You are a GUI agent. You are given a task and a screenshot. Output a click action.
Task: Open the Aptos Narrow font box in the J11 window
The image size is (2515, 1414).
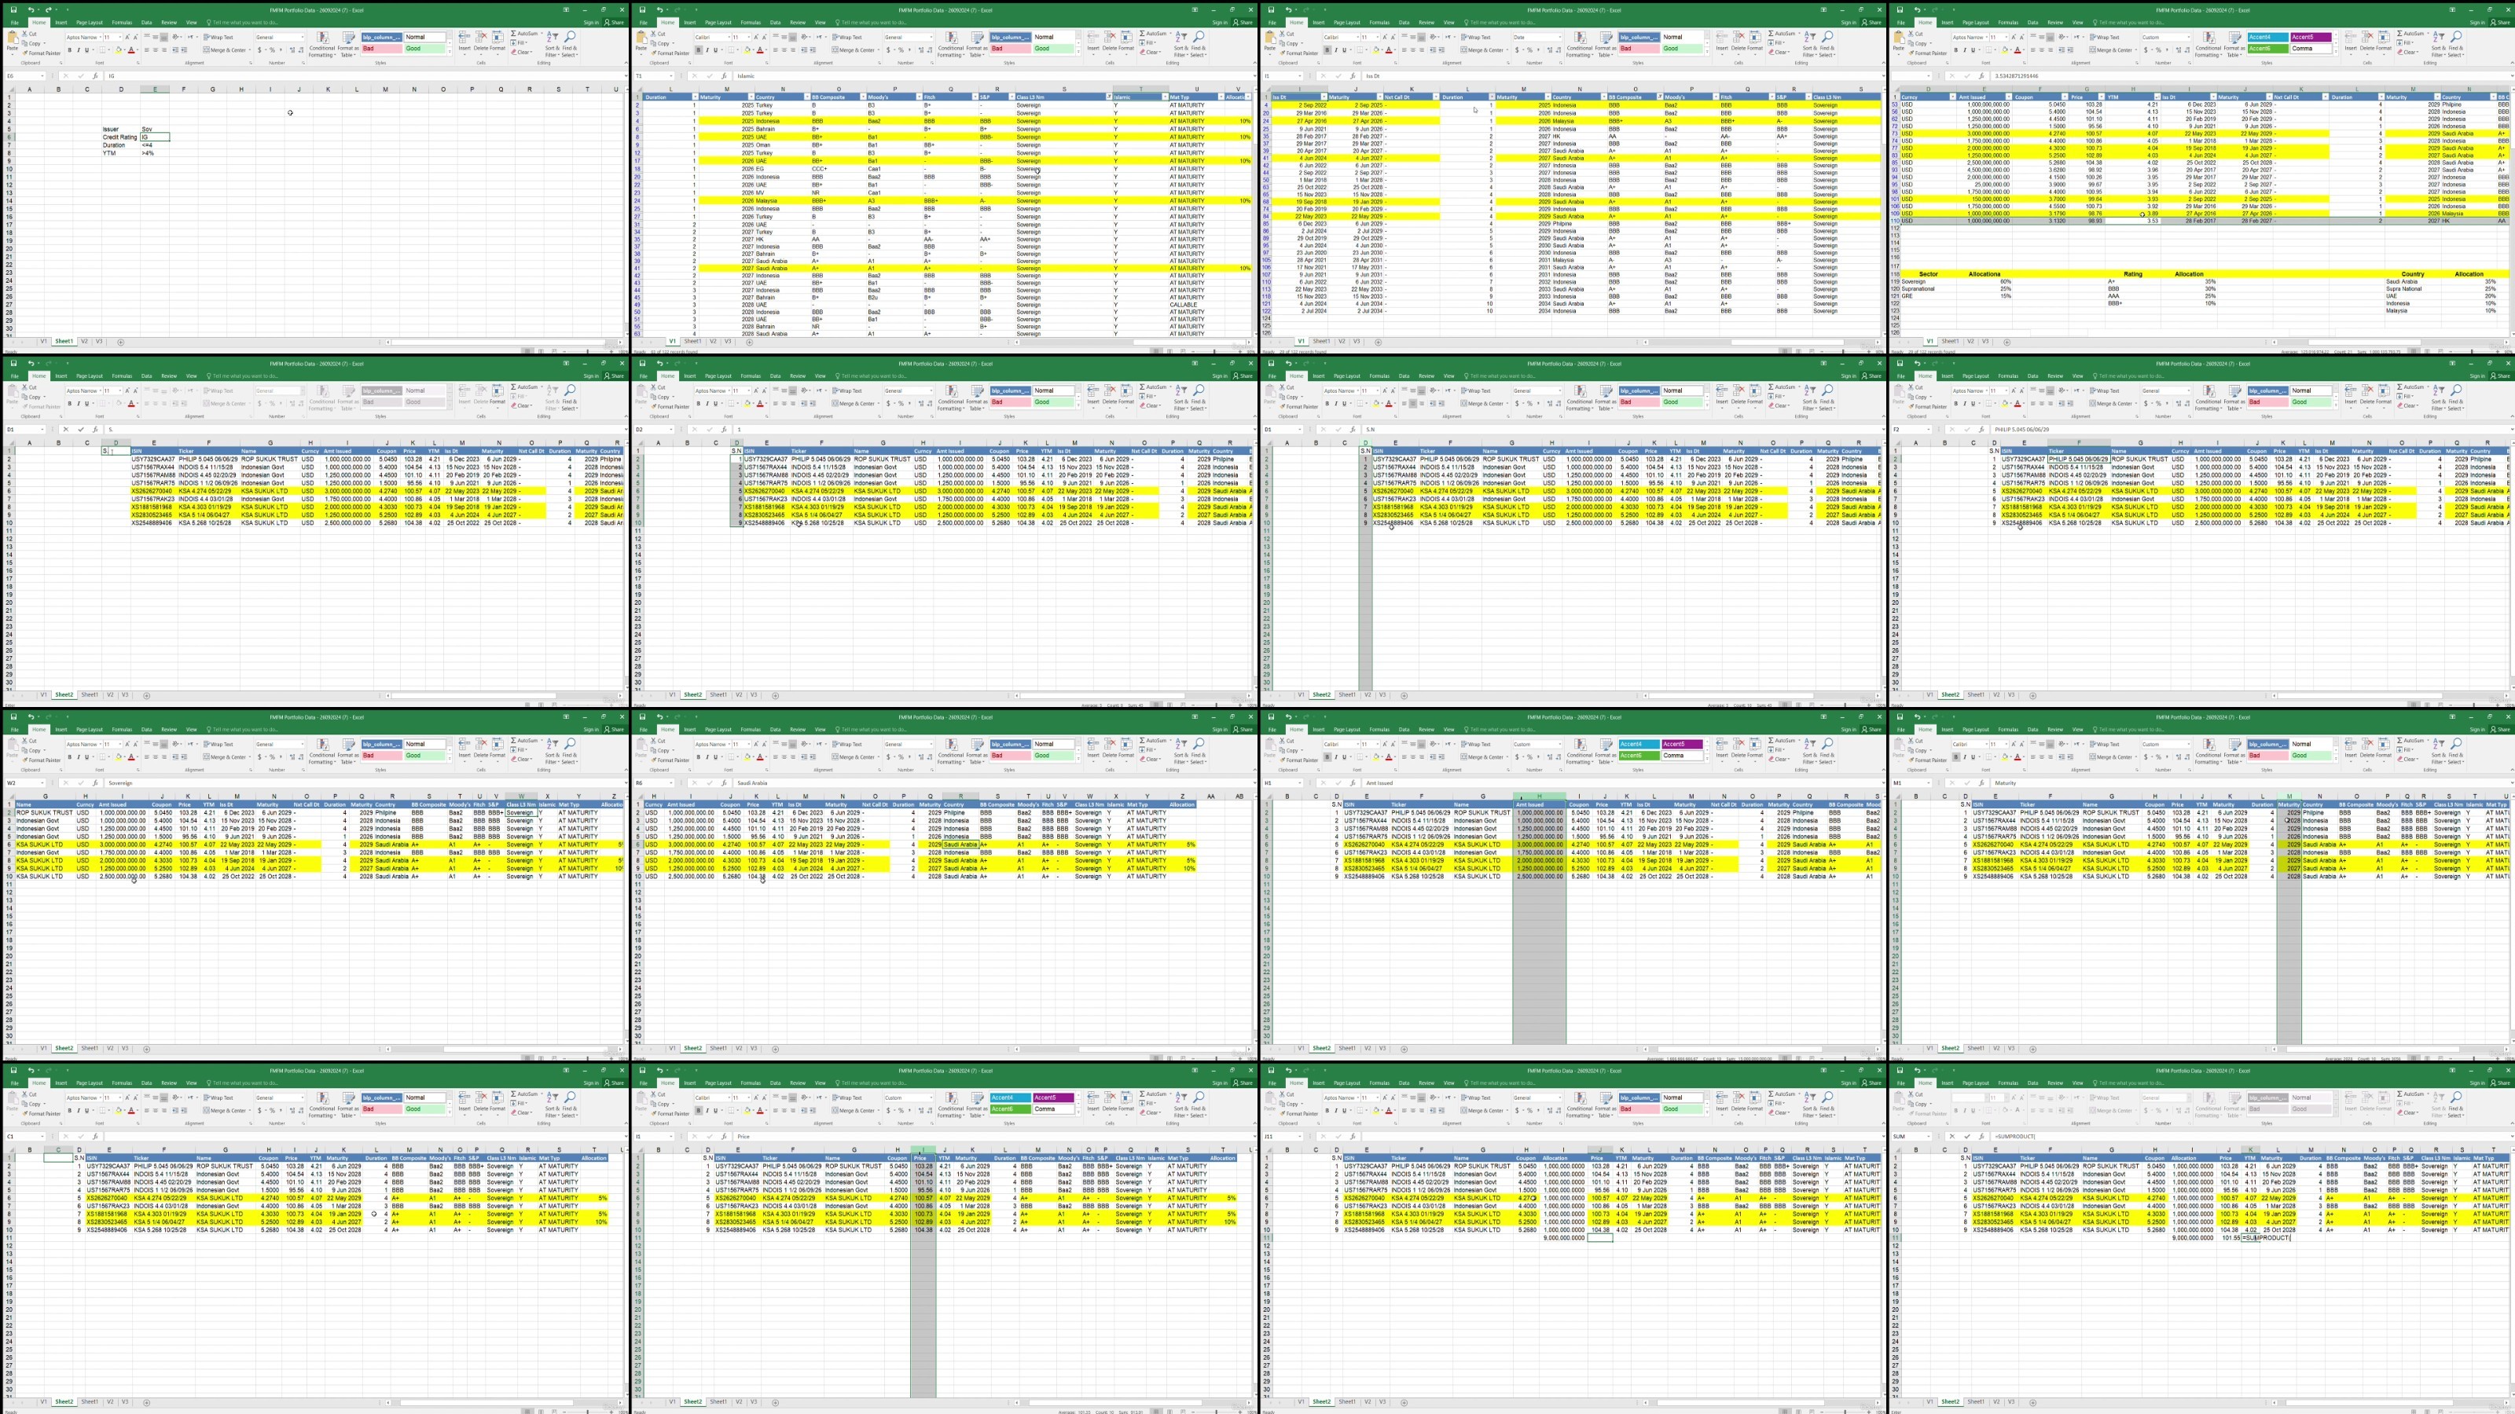click(x=1341, y=1098)
